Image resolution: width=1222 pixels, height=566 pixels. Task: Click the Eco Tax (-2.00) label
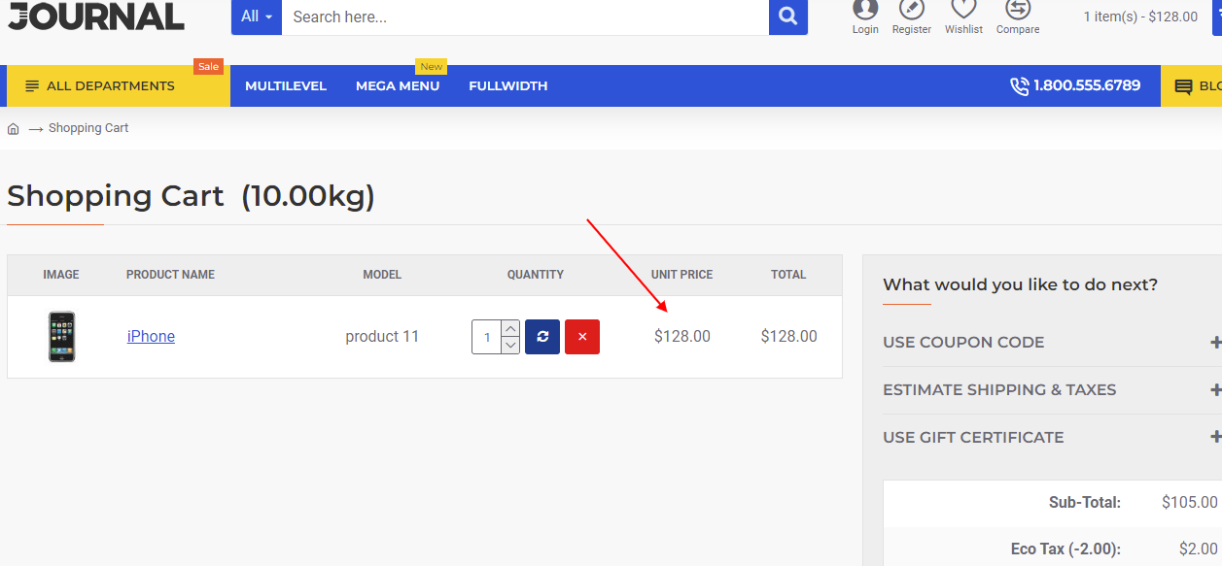(x=1065, y=549)
